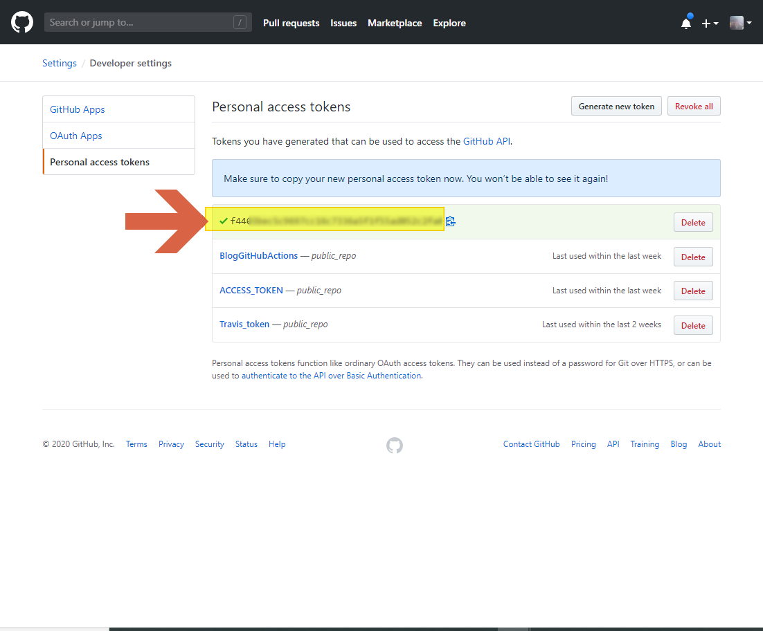Open the BlogGitHubActions token

[258, 256]
